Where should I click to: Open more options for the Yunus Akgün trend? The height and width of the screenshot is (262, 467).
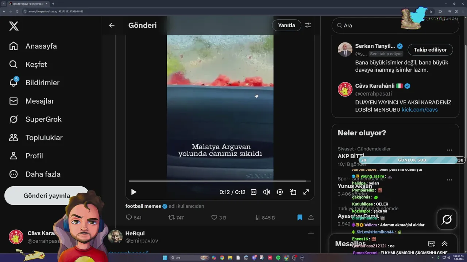449,180
